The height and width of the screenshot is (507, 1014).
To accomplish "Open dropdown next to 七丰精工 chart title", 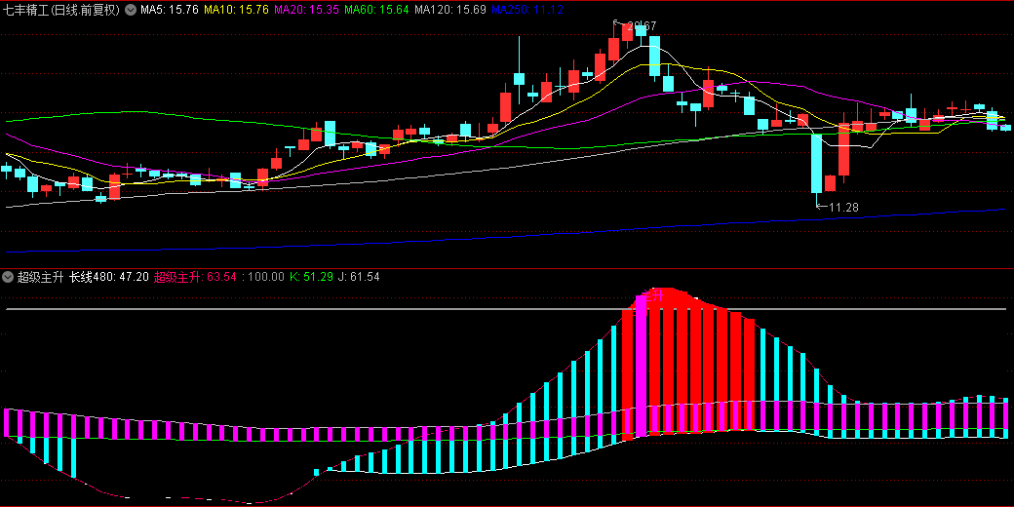I will [131, 11].
